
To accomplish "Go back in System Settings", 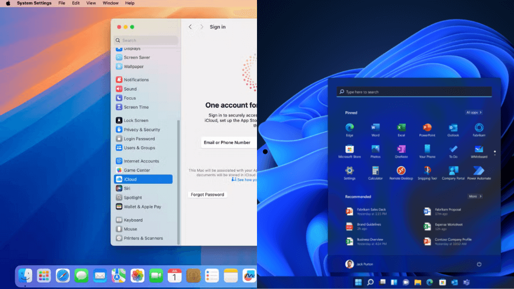I will [x=190, y=27].
